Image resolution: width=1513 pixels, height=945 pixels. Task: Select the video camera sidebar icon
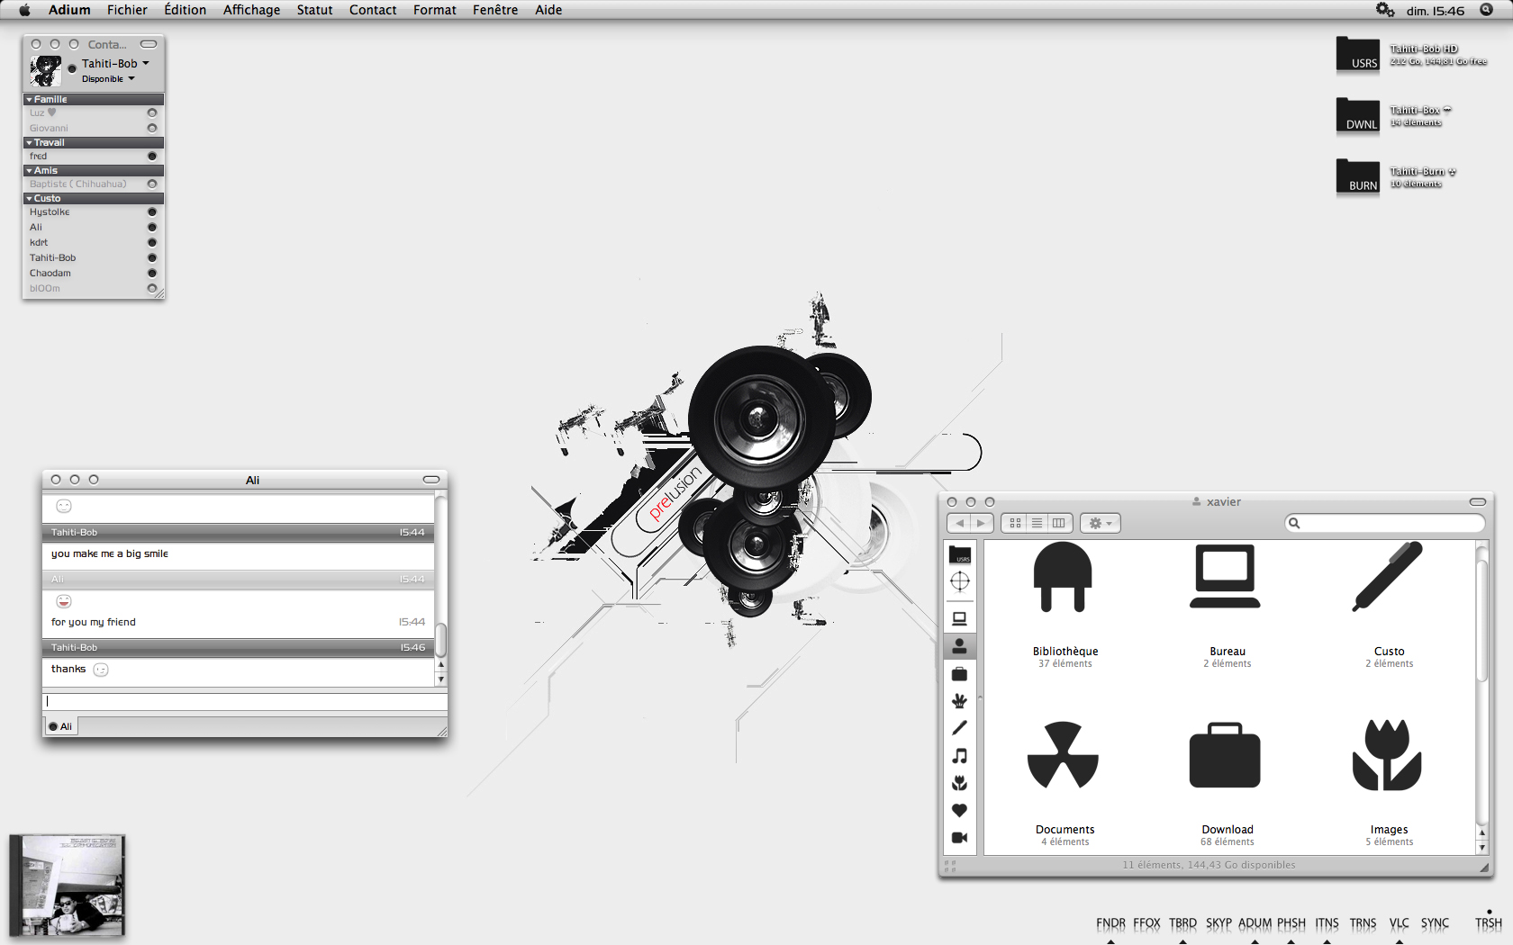click(x=960, y=838)
